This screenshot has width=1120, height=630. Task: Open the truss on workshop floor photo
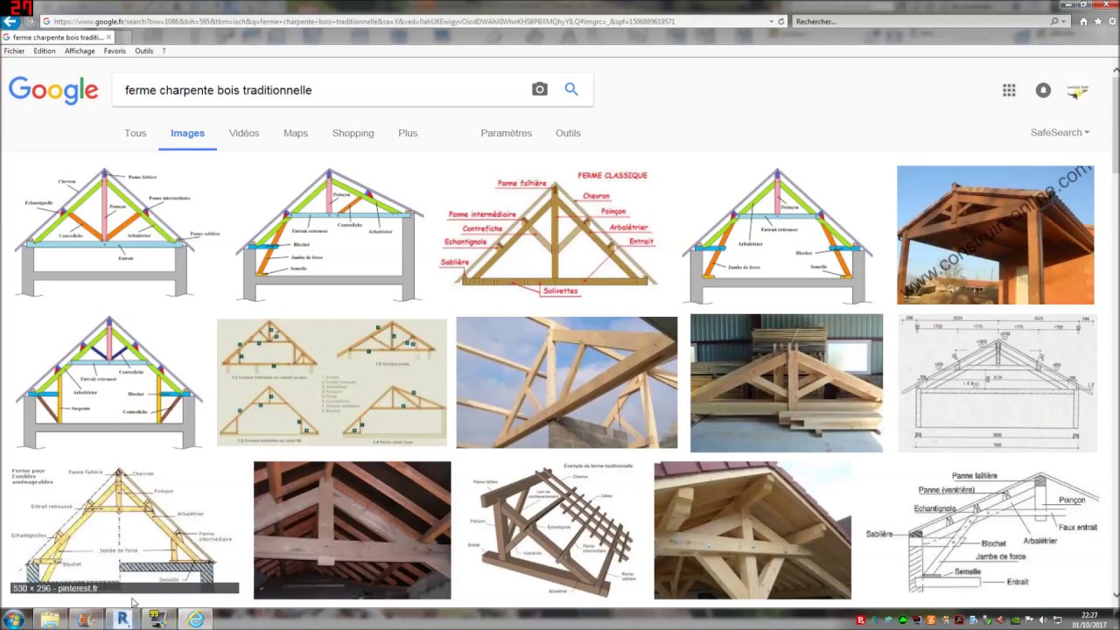pos(787,383)
